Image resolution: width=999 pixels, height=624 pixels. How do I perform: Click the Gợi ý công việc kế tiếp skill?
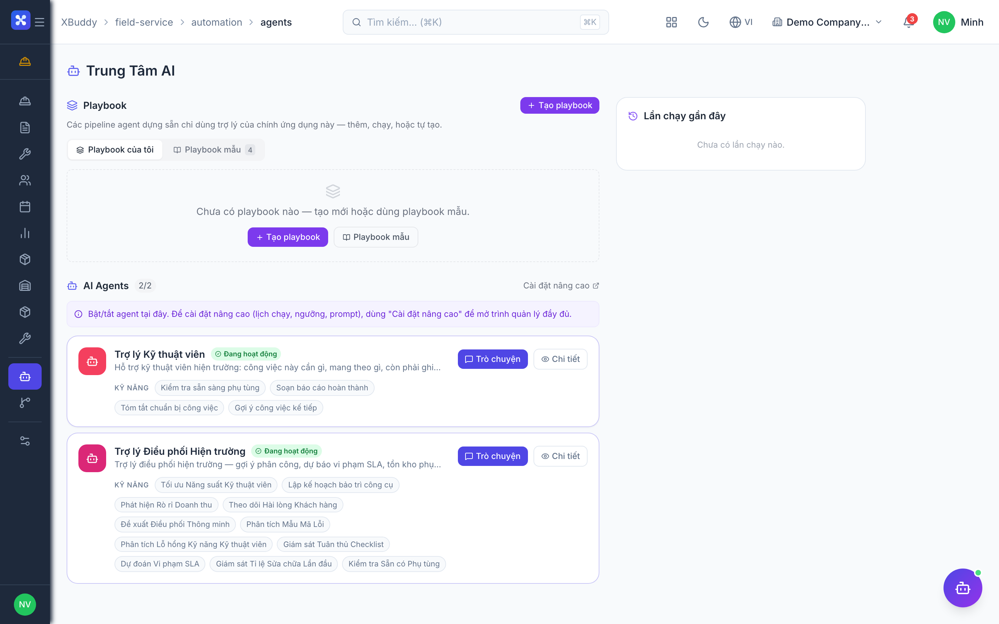coord(276,408)
